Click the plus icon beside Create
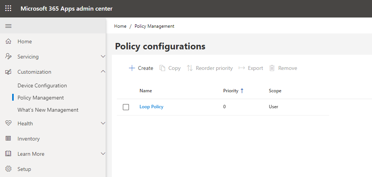 [132, 68]
